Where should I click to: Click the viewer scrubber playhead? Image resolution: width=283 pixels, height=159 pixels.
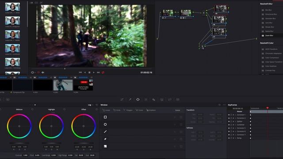65,69
